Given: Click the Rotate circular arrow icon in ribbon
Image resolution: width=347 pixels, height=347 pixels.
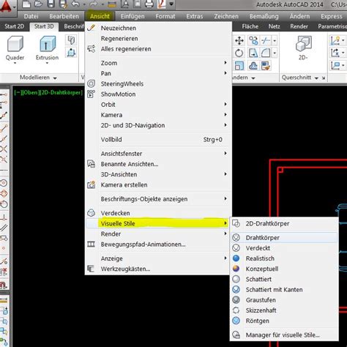Looking at the screenshot, I should tap(239, 53).
